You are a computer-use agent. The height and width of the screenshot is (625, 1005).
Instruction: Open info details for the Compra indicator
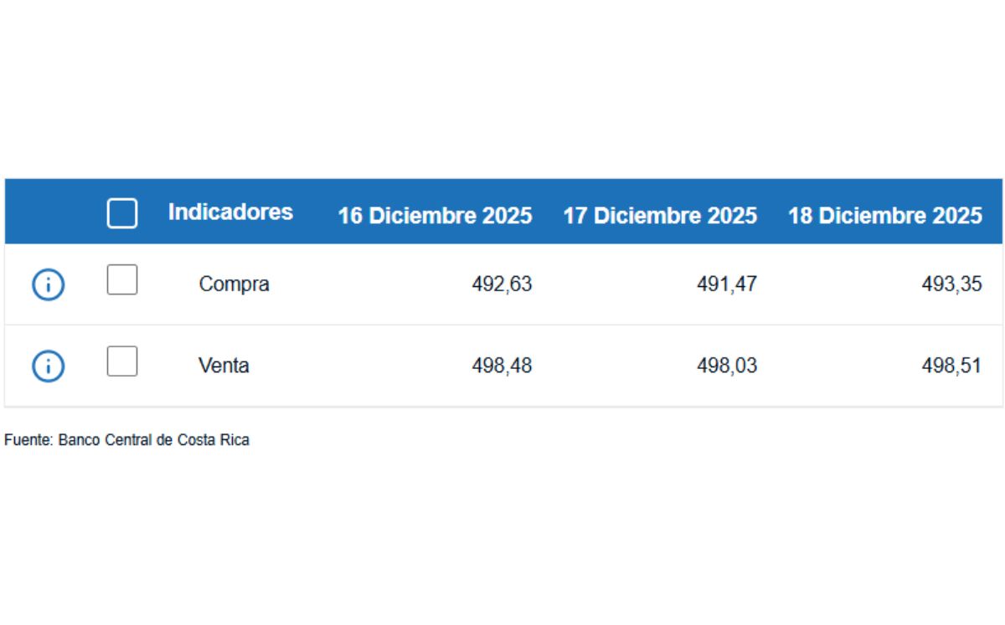click(48, 283)
